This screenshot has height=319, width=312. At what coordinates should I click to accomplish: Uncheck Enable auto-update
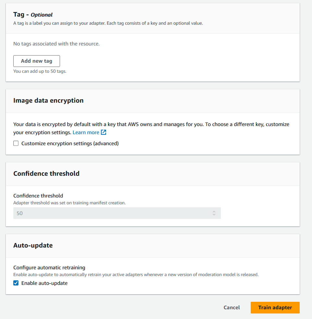coord(16,283)
